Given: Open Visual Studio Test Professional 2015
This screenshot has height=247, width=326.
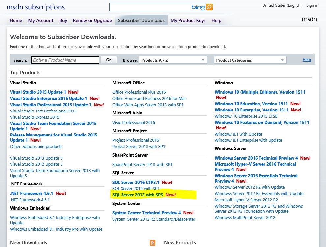Looking at the screenshot, I should (x=43, y=111).
